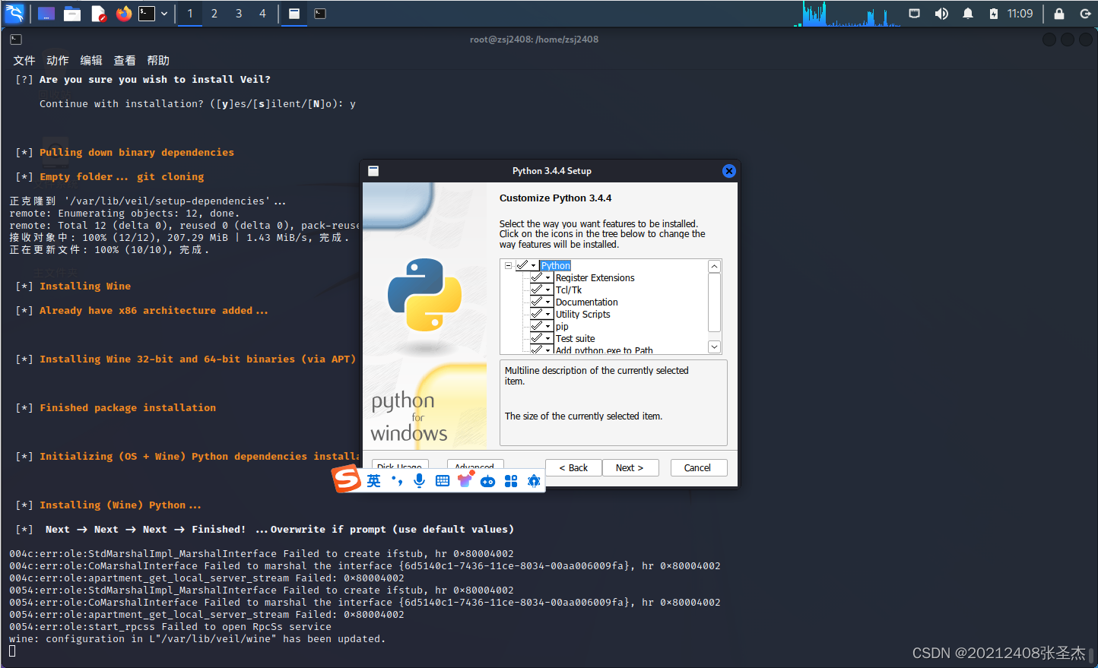Open the battery power manager icon
The width and height of the screenshot is (1098, 668).
[993, 14]
